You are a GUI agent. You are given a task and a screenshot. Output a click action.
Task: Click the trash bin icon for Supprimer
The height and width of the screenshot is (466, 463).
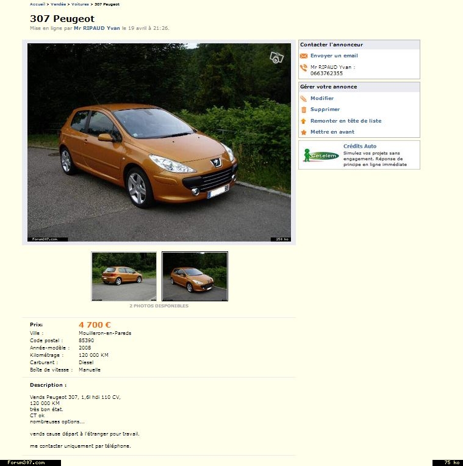click(x=303, y=110)
